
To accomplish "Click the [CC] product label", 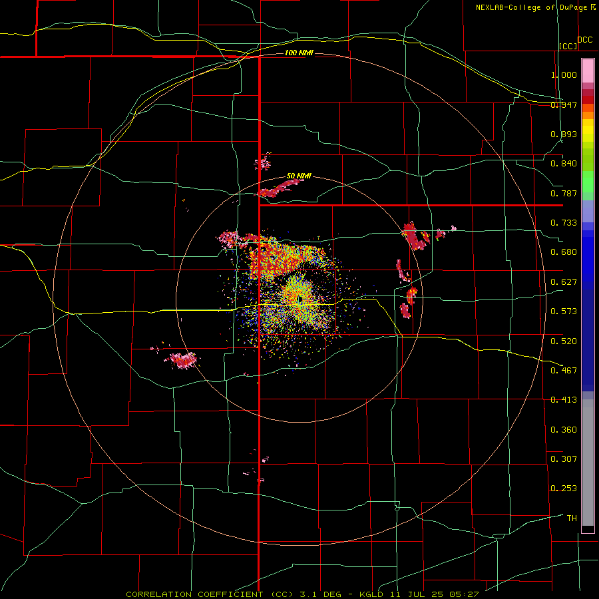I will pos(568,46).
